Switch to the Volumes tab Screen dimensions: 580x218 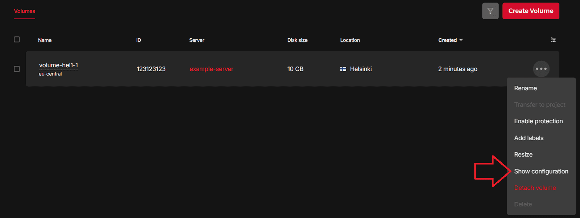[25, 11]
